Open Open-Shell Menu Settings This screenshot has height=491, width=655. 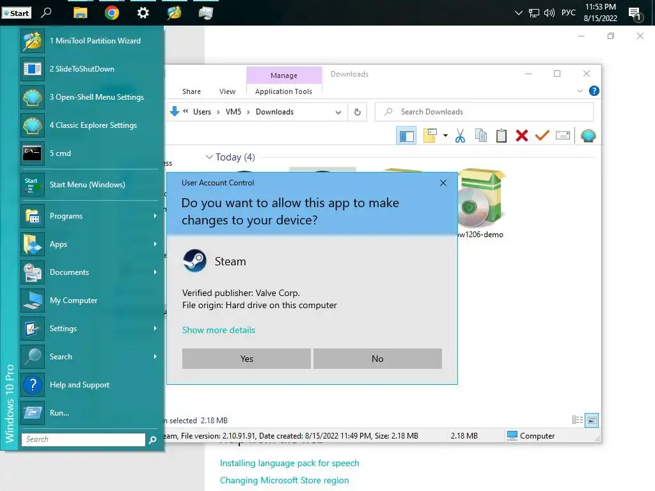90,97
